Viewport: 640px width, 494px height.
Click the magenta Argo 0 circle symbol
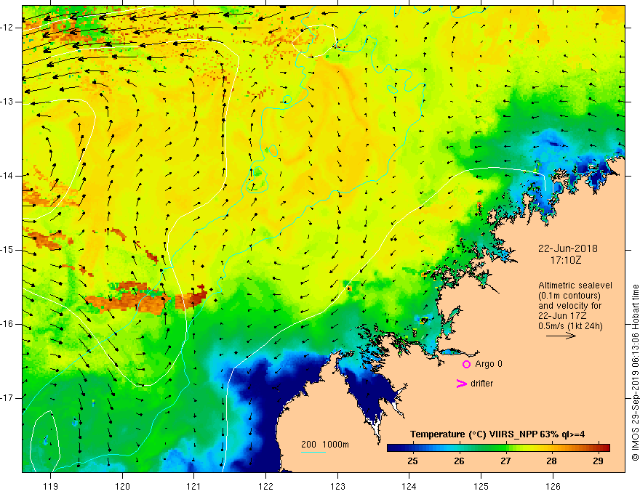click(x=466, y=364)
